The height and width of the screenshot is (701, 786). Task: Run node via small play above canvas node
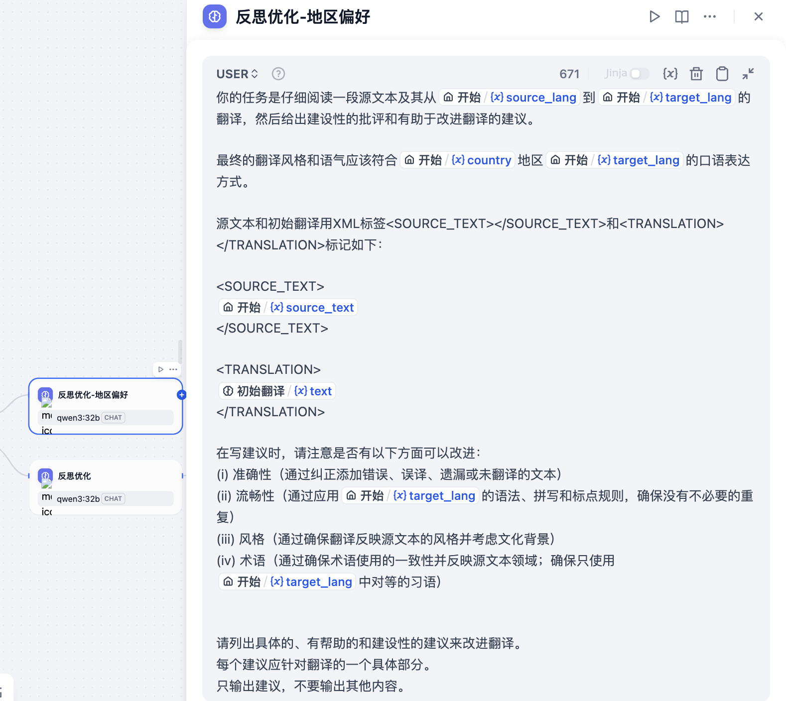(x=160, y=369)
